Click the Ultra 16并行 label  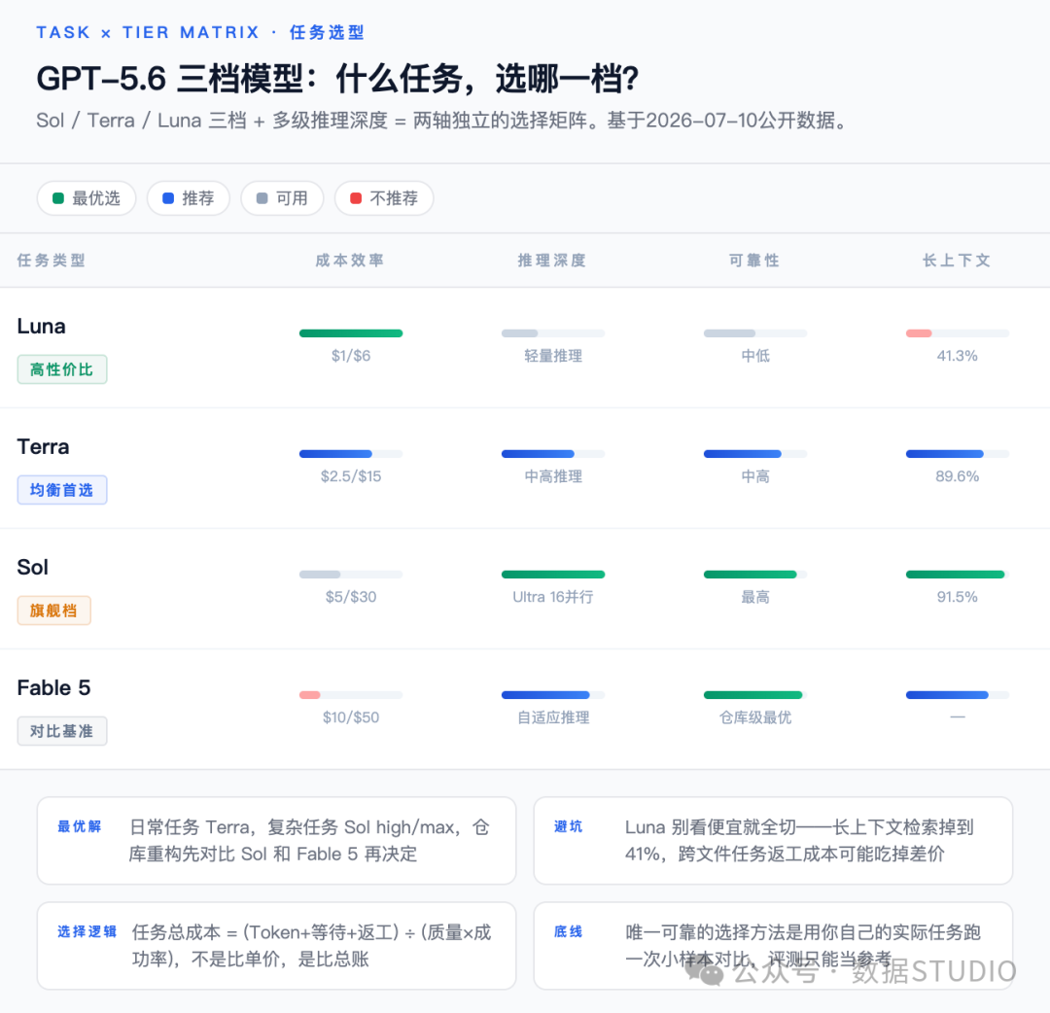point(553,597)
